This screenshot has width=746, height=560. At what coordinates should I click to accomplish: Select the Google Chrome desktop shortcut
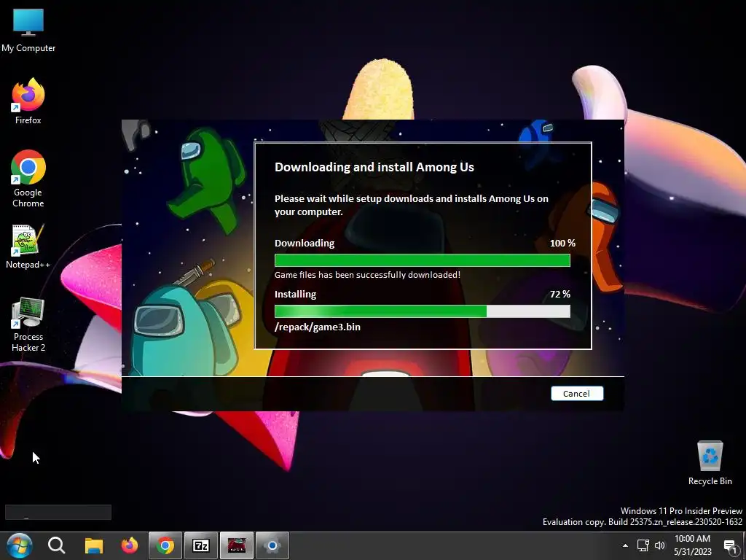click(x=28, y=179)
